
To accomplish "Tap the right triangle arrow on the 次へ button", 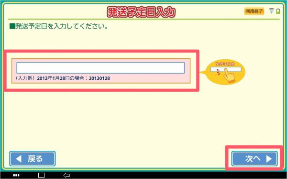I will [x=269, y=159].
